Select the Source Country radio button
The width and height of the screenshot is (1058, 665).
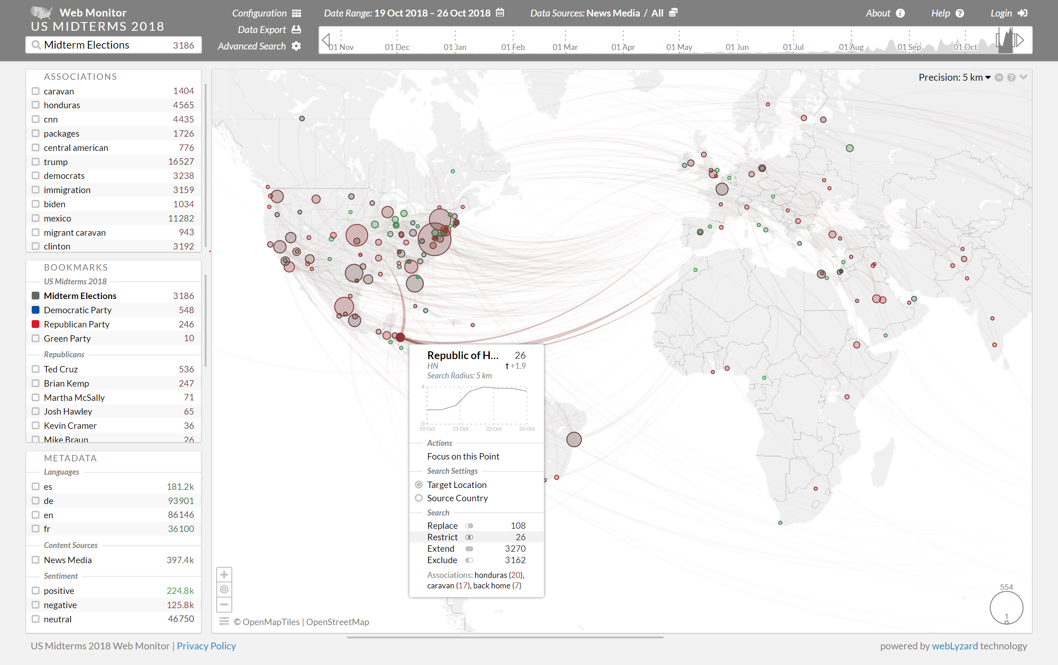pyautogui.click(x=419, y=498)
